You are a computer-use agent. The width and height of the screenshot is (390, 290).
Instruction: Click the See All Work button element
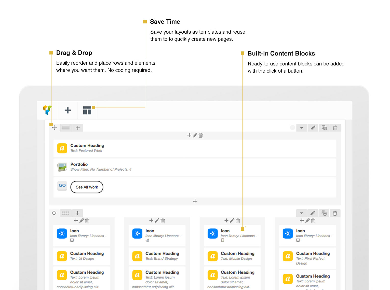tap(87, 187)
